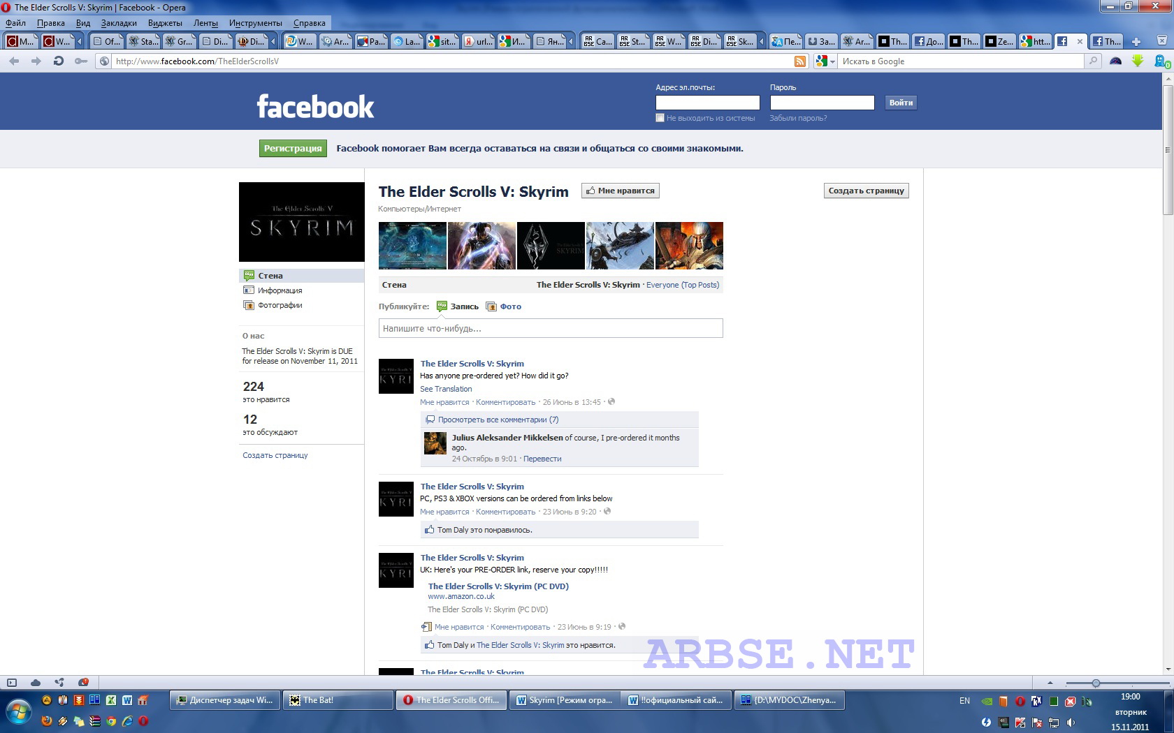Click the Windows Start orb
Image resolution: width=1174 pixels, height=733 pixels.
[18, 713]
